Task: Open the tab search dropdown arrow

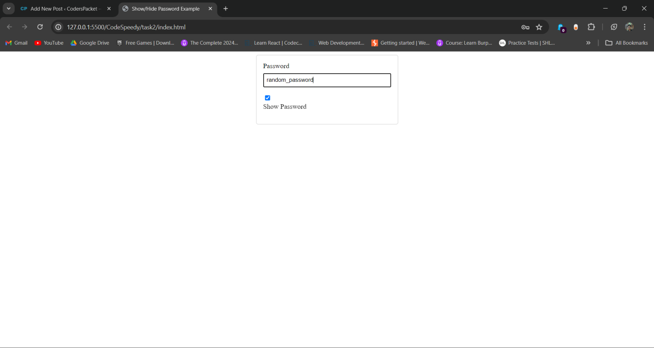Action: (9, 9)
